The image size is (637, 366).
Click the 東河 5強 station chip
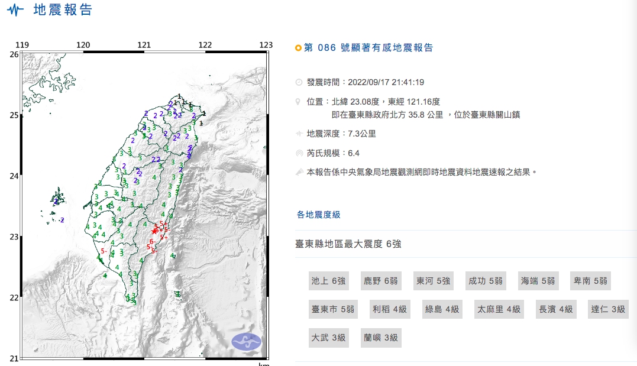click(432, 281)
